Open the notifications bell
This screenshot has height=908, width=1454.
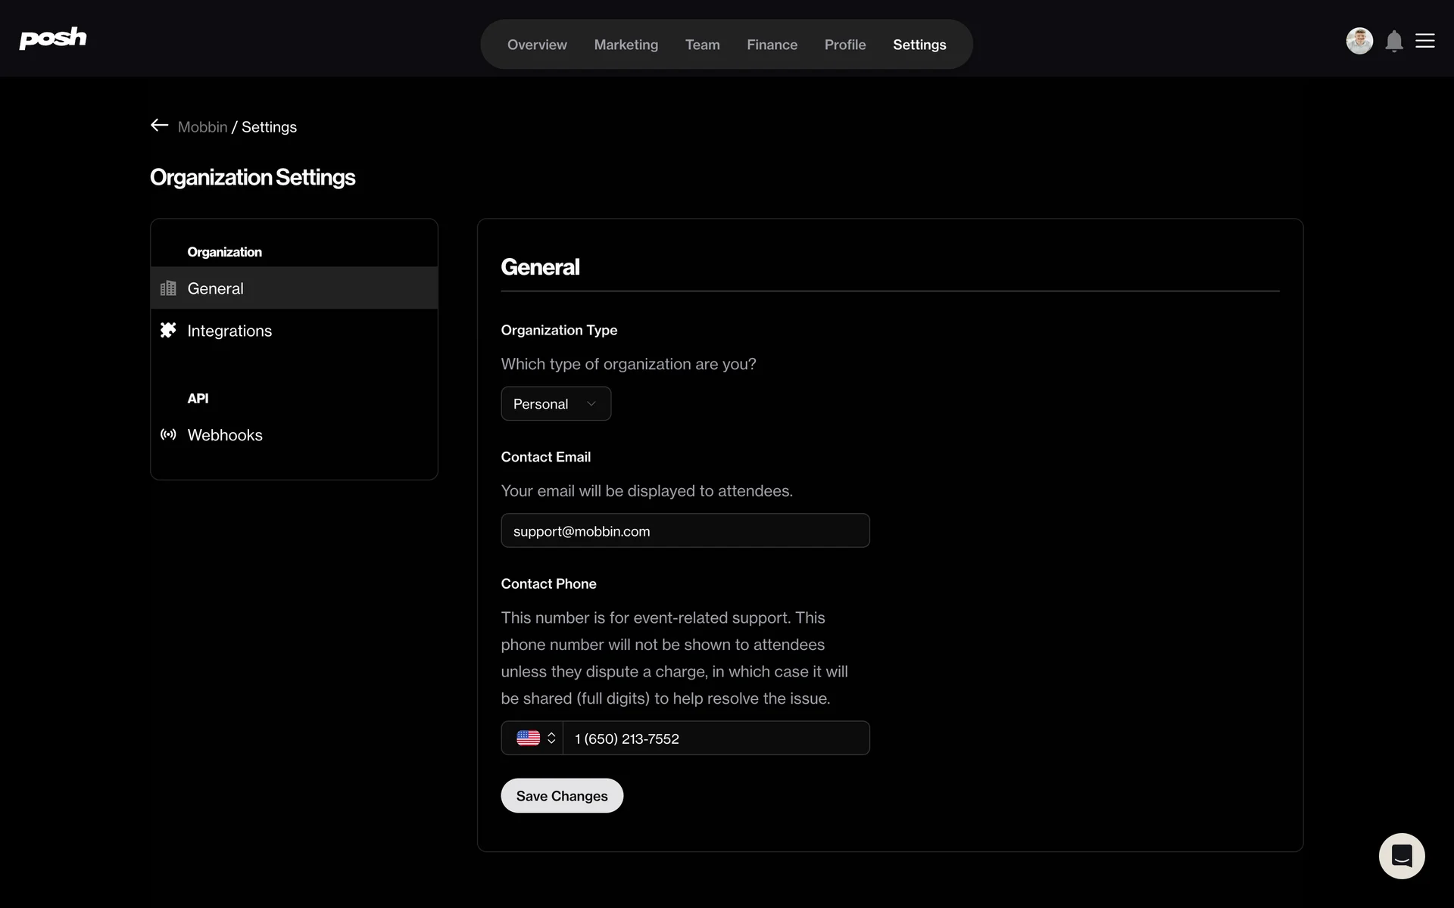pyautogui.click(x=1393, y=41)
